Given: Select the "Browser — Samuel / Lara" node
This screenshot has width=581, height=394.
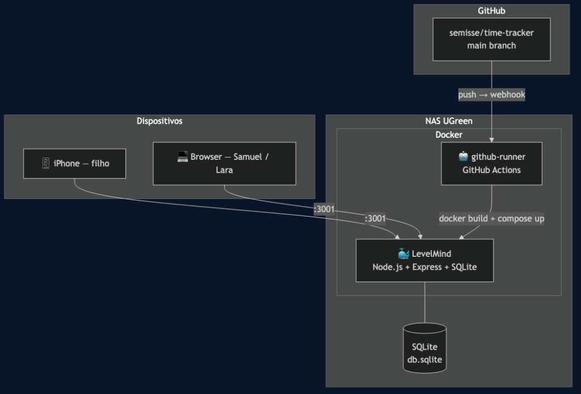Looking at the screenshot, I should pos(224,163).
